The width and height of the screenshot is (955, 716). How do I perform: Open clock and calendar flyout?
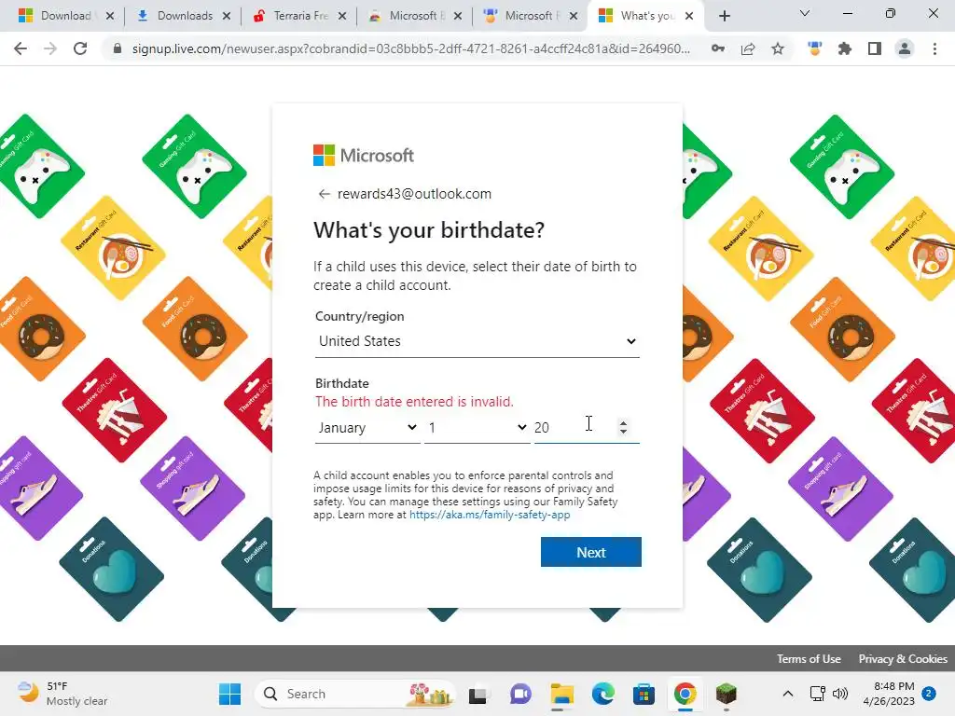tap(889, 694)
